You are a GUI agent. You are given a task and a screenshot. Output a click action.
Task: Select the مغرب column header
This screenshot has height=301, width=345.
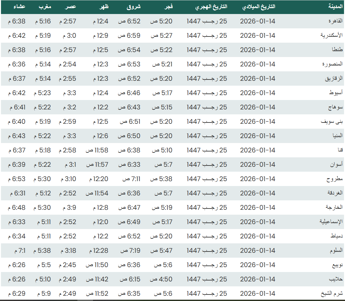pyautogui.click(x=45, y=7)
